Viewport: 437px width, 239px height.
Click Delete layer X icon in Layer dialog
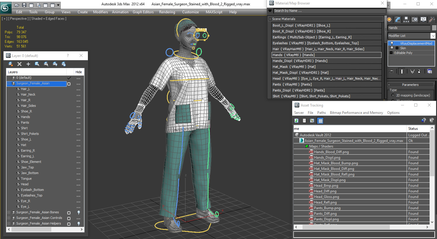point(19,64)
